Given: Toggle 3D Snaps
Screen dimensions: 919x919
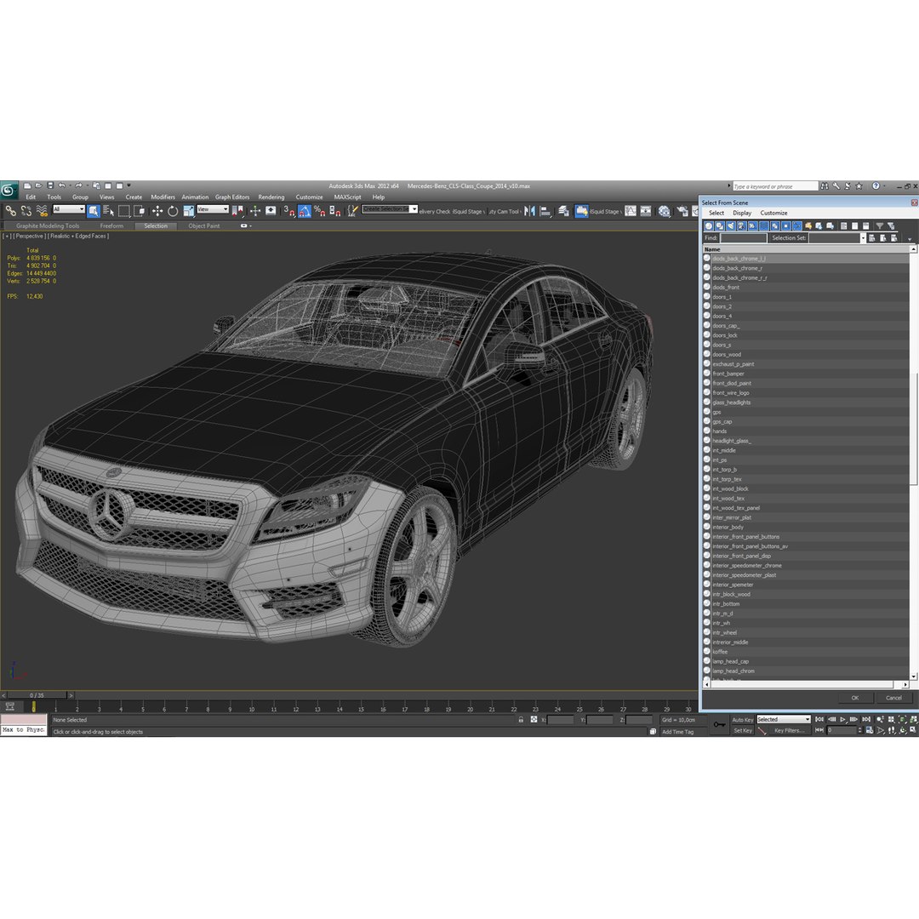Looking at the screenshot, I should (289, 211).
